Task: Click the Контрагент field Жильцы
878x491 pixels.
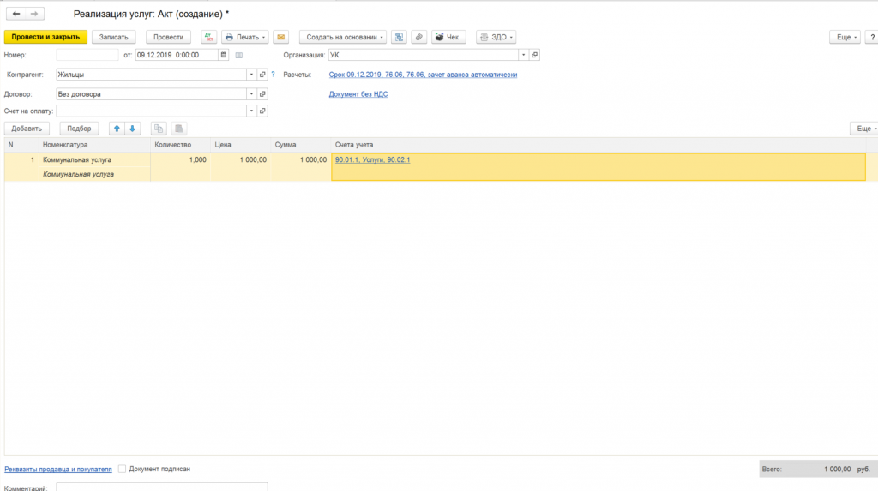Action: tap(151, 75)
